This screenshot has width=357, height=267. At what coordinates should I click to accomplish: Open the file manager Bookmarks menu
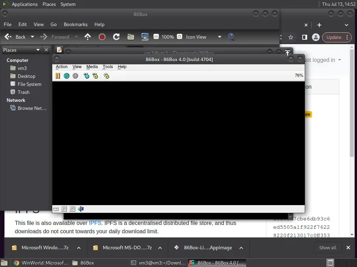[76, 24]
